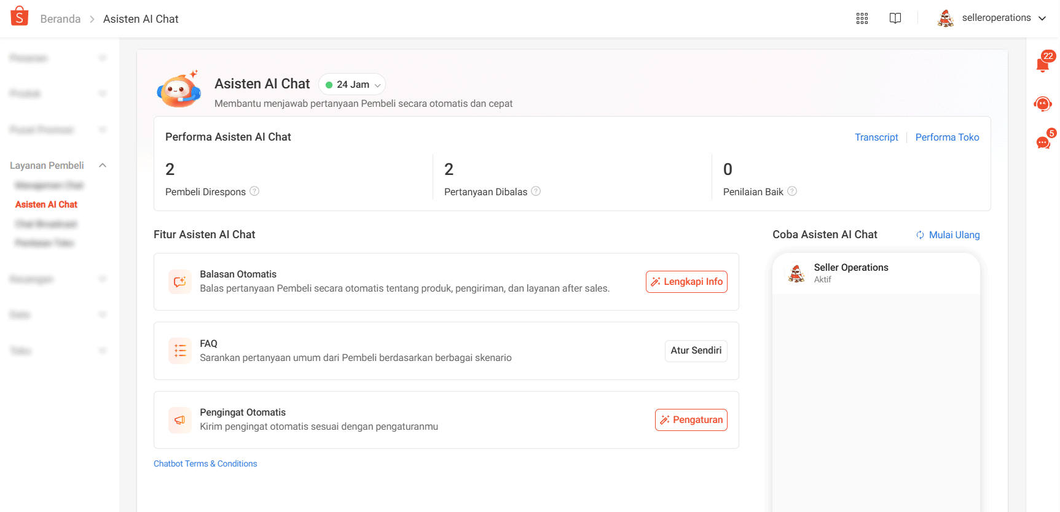This screenshot has width=1060, height=512.
Task: Open the Performa Toko link
Action: (x=947, y=138)
